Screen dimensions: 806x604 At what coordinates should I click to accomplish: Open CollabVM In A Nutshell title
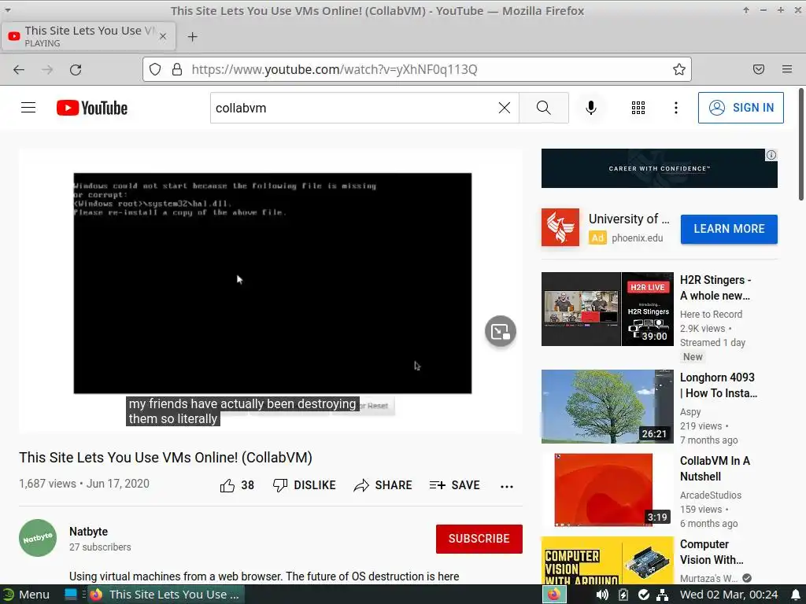(715, 469)
